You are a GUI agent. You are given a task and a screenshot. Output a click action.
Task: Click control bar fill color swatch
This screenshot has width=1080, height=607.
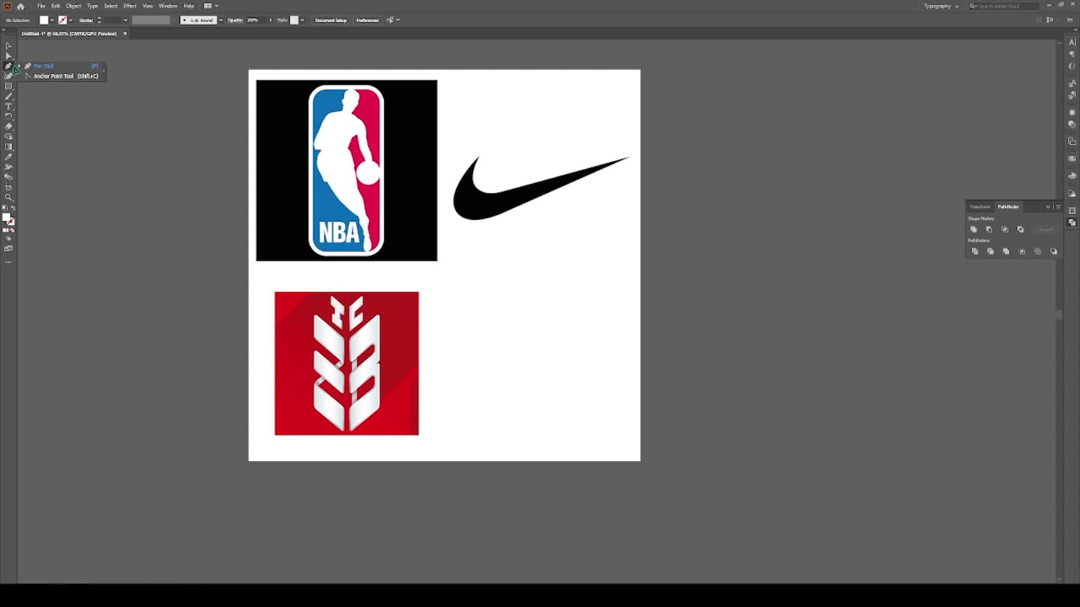coord(44,20)
